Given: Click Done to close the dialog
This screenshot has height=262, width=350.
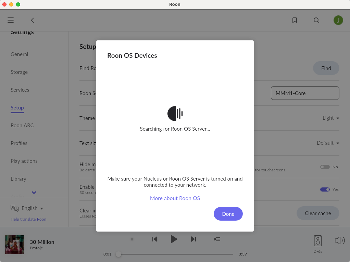Looking at the screenshot, I should (x=228, y=214).
